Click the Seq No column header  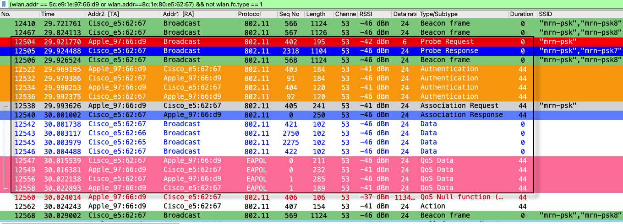pos(290,14)
